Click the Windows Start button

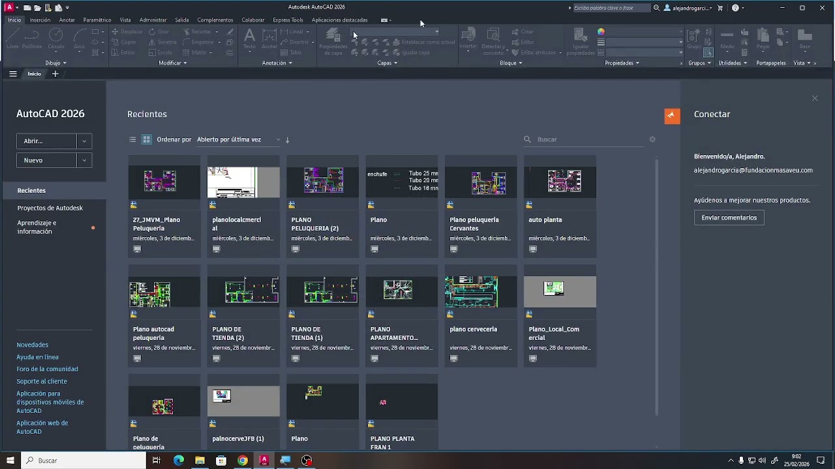coord(10,461)
